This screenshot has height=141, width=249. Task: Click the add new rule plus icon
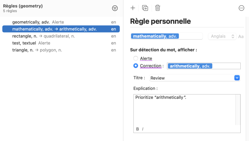tap(133, 8)
